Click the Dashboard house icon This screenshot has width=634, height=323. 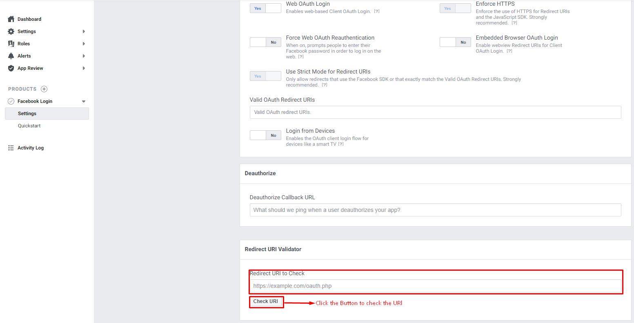[x=11, y=19]
